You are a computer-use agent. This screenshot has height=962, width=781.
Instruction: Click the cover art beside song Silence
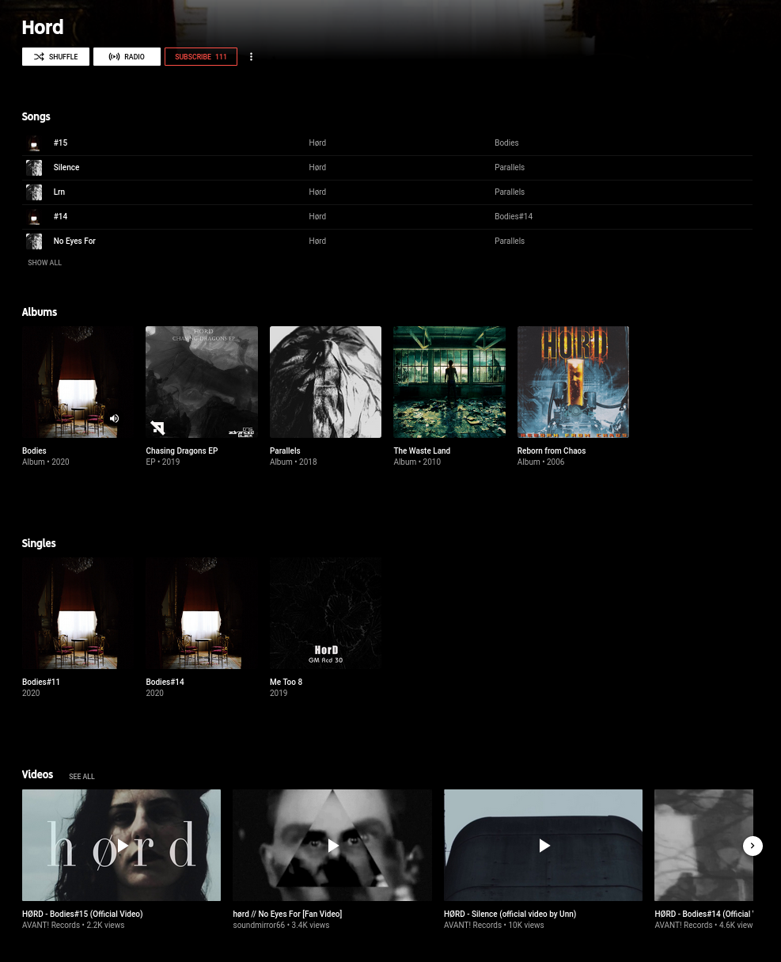click(x=34, y=168)
